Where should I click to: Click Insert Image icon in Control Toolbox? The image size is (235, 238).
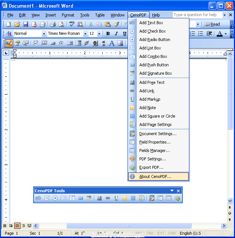120,43
